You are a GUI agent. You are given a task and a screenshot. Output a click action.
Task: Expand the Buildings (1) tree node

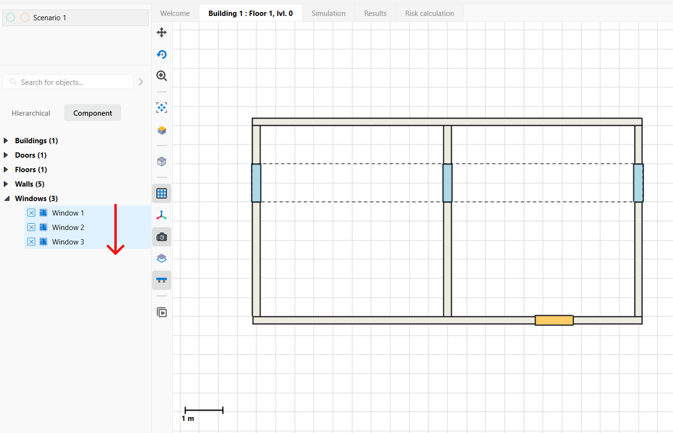(6, 141)
